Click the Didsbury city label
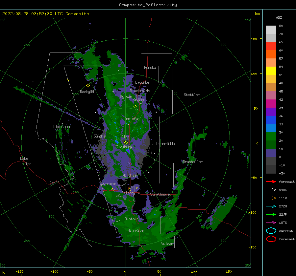This screenshot has height=276, width=296. pos(124,147)
